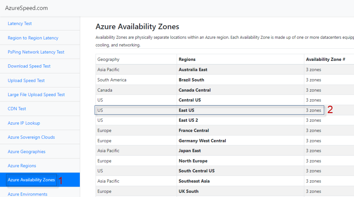This screenshot has height=197, width=354.
Task: Select Region to Region Latency
Action: [x=33, y=38]
